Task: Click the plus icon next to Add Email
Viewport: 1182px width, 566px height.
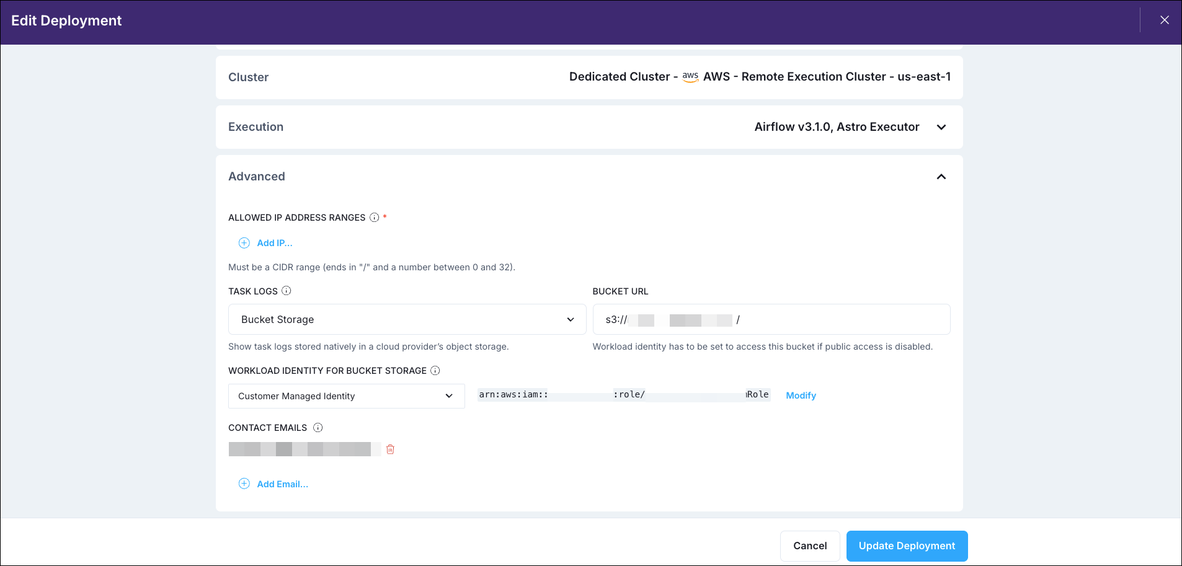Action: tap(244, 484)
